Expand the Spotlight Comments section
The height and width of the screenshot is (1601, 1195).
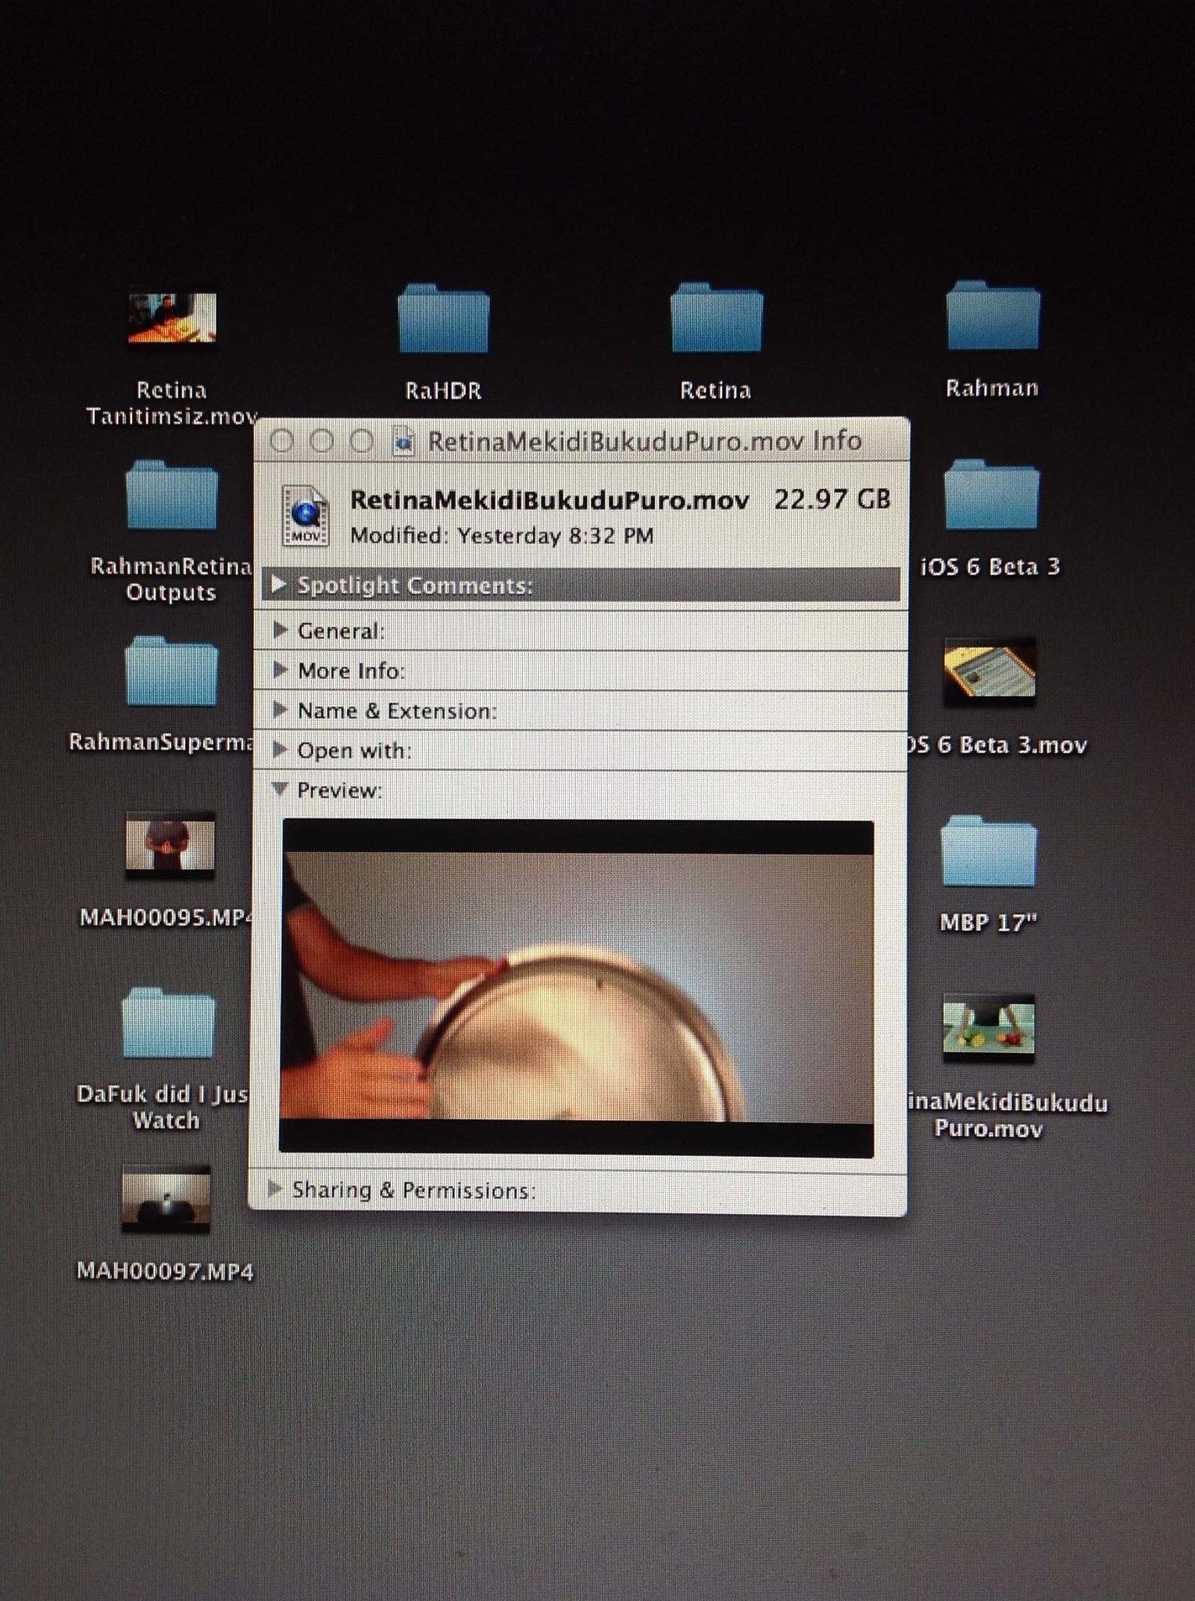coord(279,584)
